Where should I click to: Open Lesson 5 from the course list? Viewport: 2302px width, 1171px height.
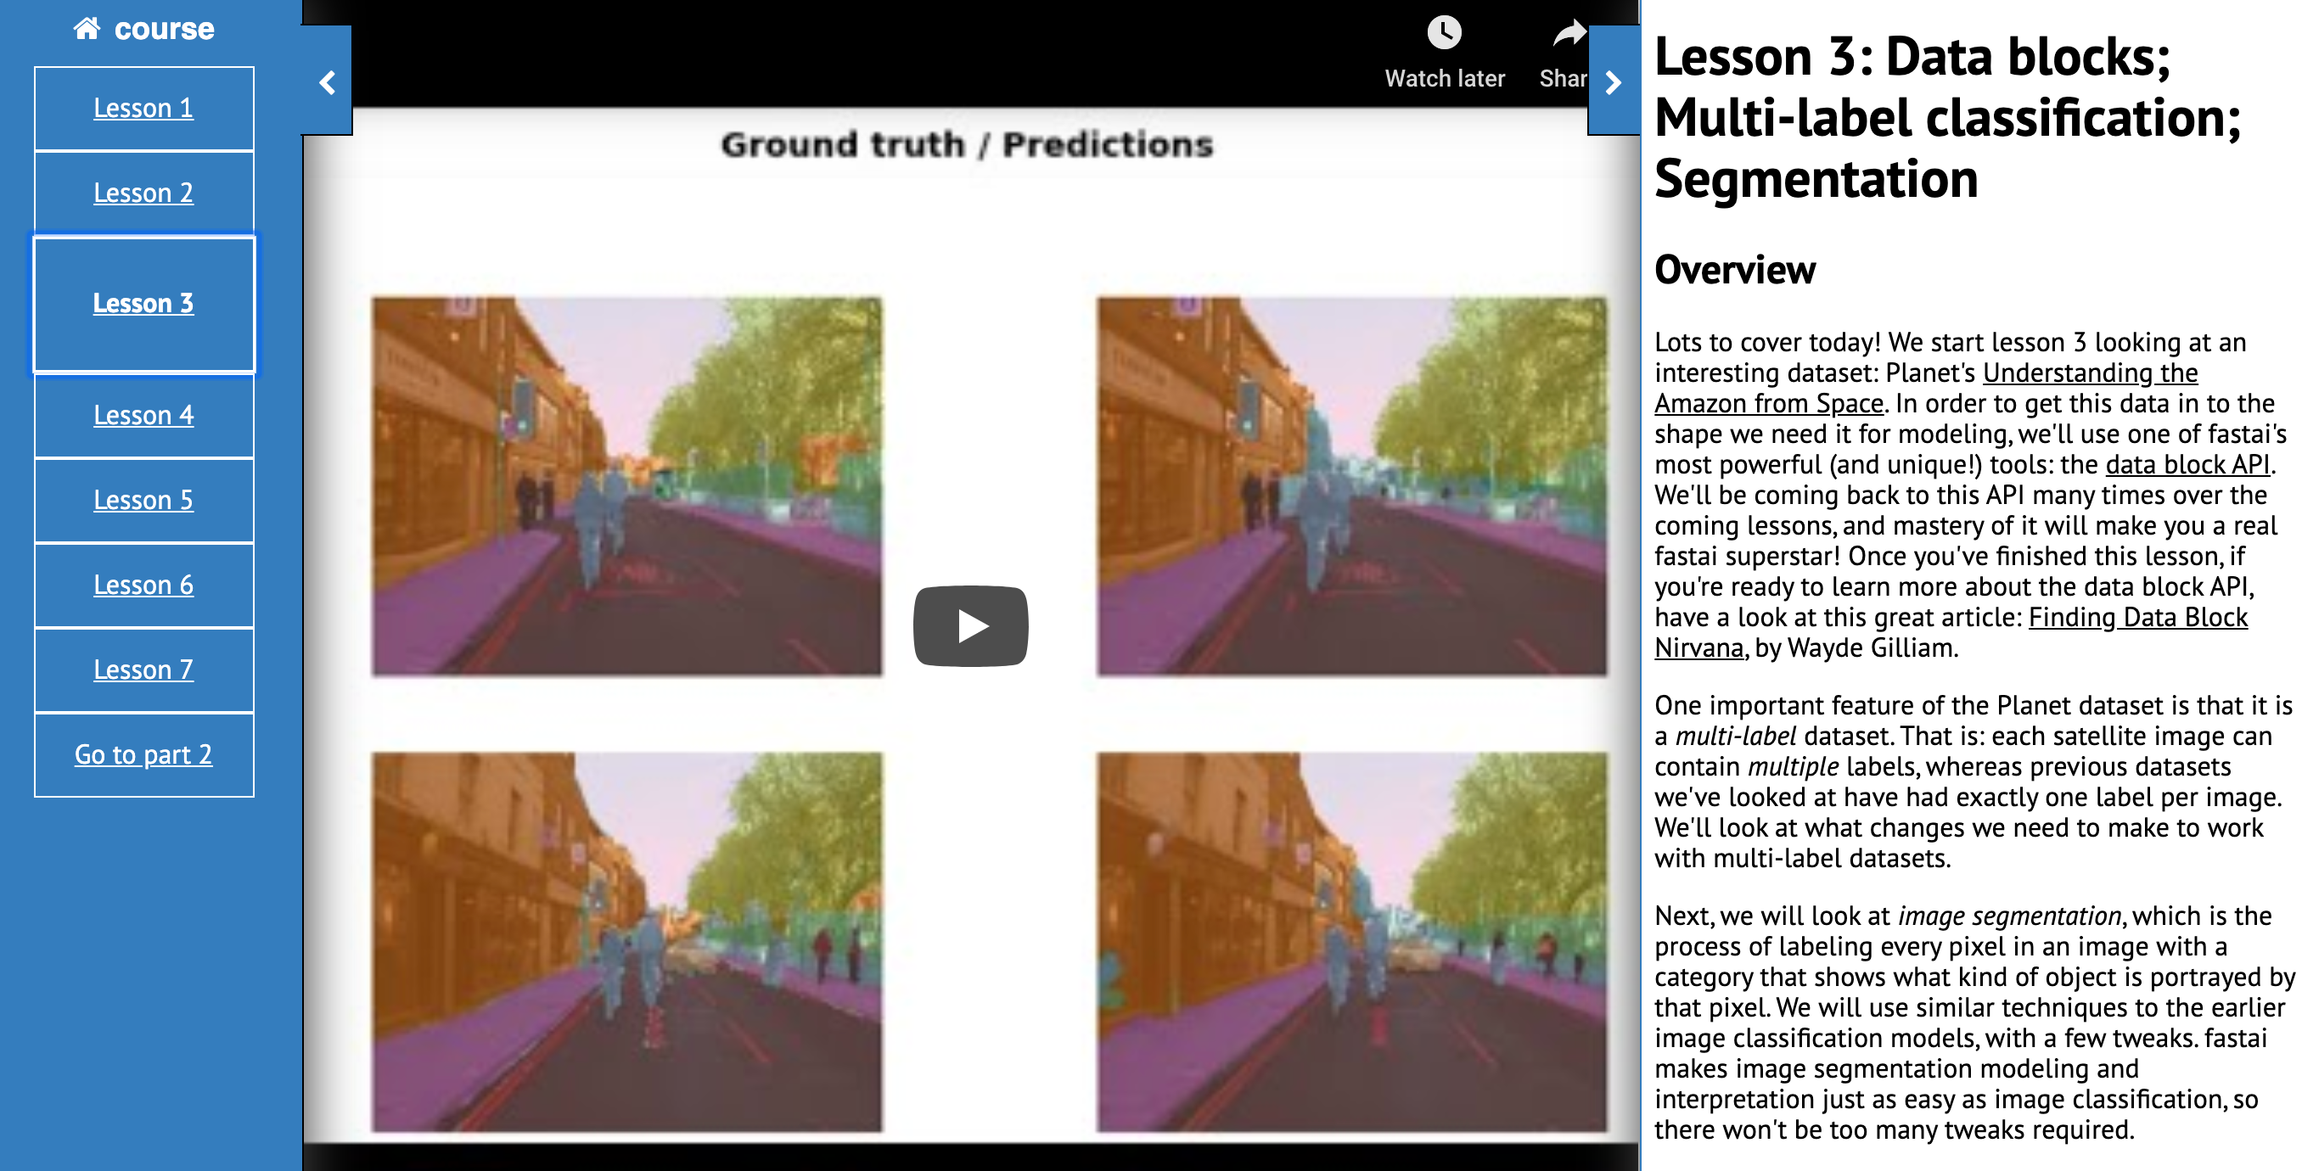pyautogui.click(x=143, y=500)
